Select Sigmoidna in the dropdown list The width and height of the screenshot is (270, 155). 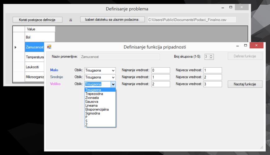100,113
